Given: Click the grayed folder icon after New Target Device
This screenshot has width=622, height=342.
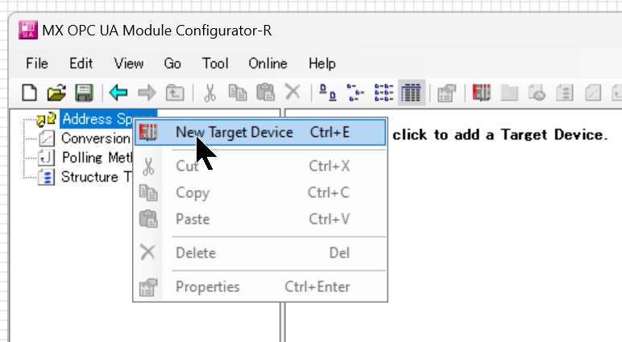Looking at the screenshot, I should point(509,93).
